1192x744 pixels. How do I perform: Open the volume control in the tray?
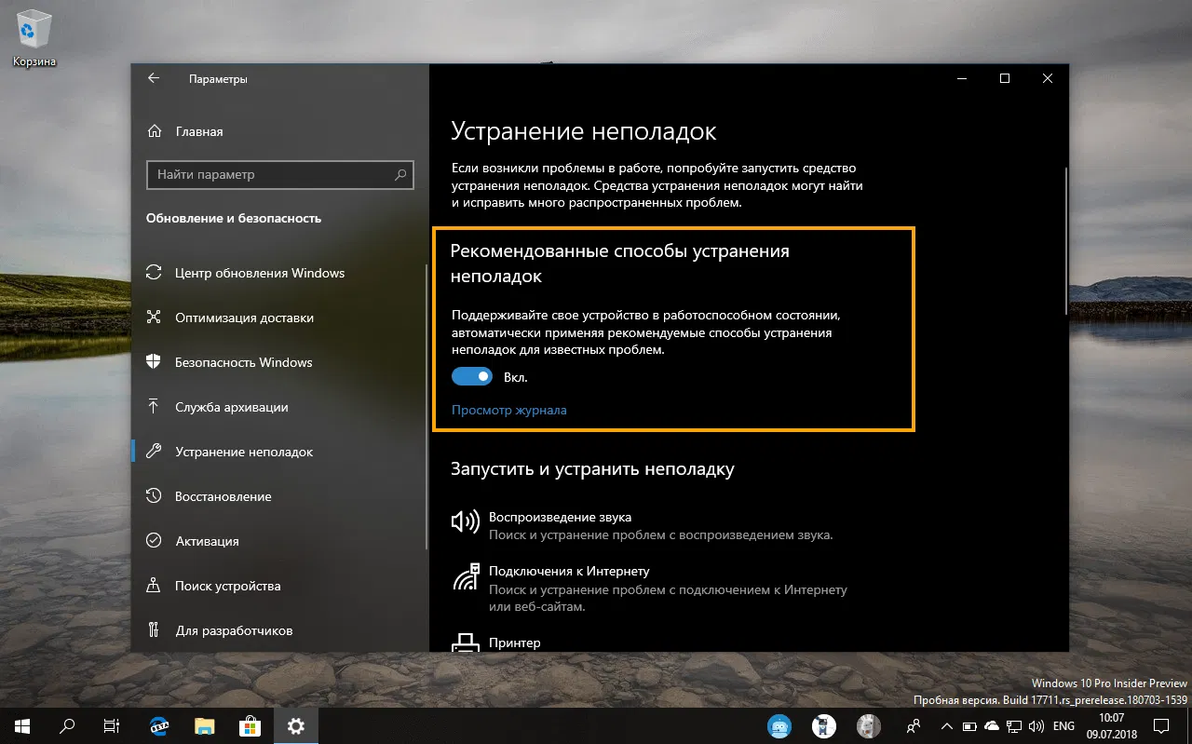click(x=1036, y=725)
